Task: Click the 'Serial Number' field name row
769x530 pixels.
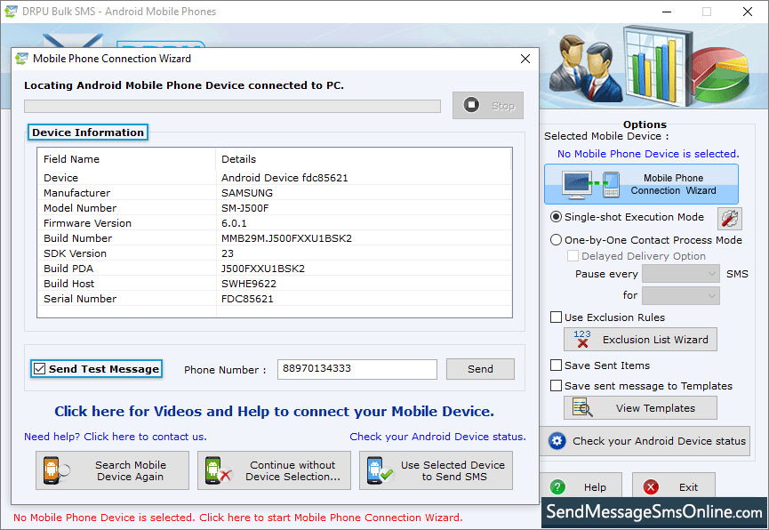Action: click(80, 299)
